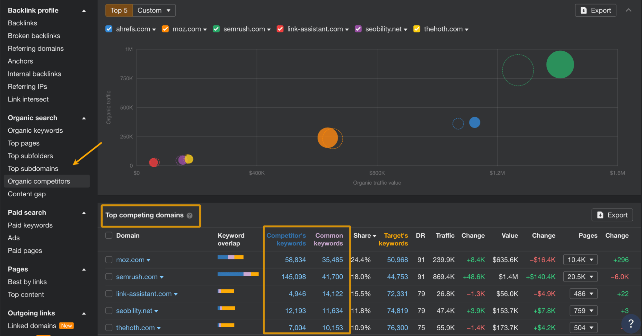Screen dimensions: 642x336
Task: Click the large green bubble in the chart
Action: (x=560, y=64)
